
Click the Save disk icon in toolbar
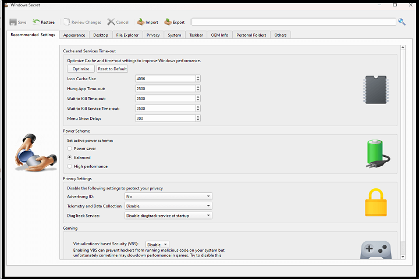pyautogui.click(x=13, y=22)
